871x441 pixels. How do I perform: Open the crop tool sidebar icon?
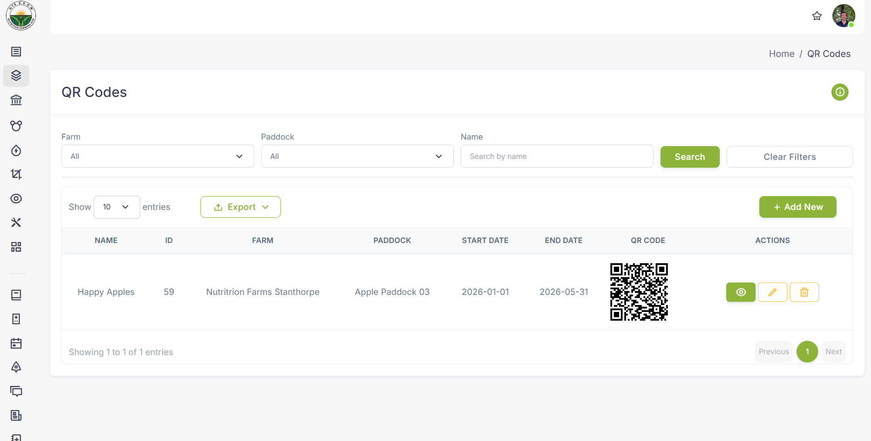tap(16, 174)
